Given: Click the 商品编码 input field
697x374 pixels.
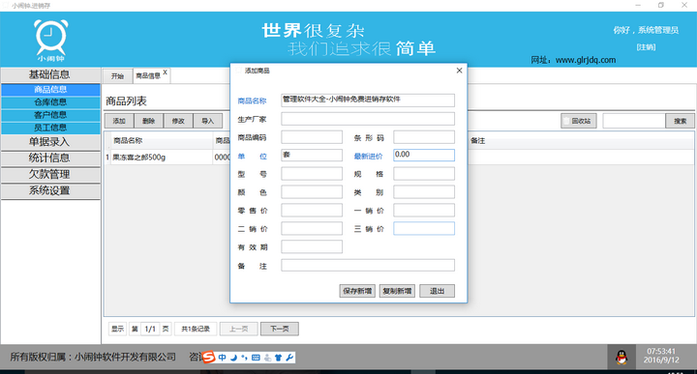Looking at the screenshot, I should [312, 137].
